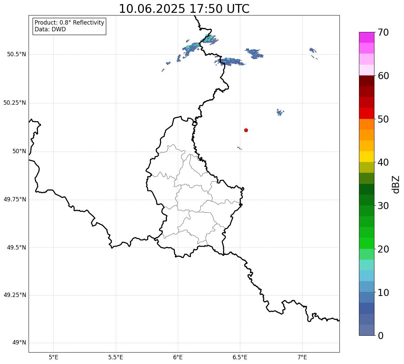Click the small radar echo near 6.8°E 50.2°N

coord(280,112)
